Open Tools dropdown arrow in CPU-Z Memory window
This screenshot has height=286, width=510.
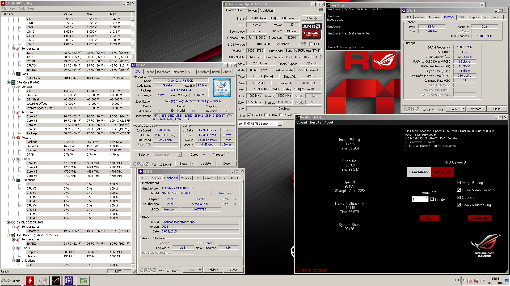point(463,109)
